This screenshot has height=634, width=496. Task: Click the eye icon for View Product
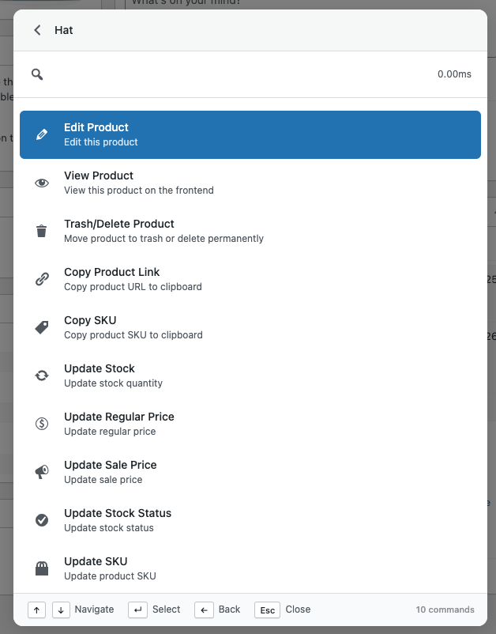42,183
